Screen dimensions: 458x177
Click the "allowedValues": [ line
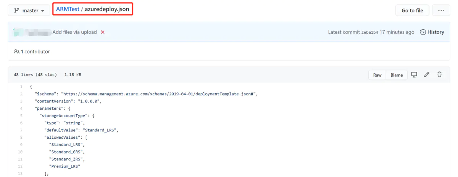(x=66, y=137)
